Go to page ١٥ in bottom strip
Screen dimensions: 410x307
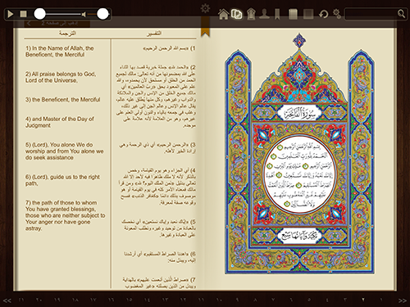[129, 300]
